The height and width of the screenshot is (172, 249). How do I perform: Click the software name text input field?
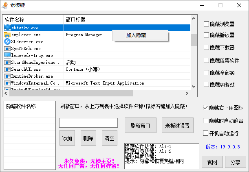tap(88, 123)
